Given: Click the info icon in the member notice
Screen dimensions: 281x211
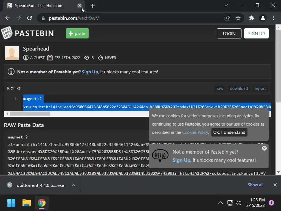Looking at the screenshot, I should point(11,72).
